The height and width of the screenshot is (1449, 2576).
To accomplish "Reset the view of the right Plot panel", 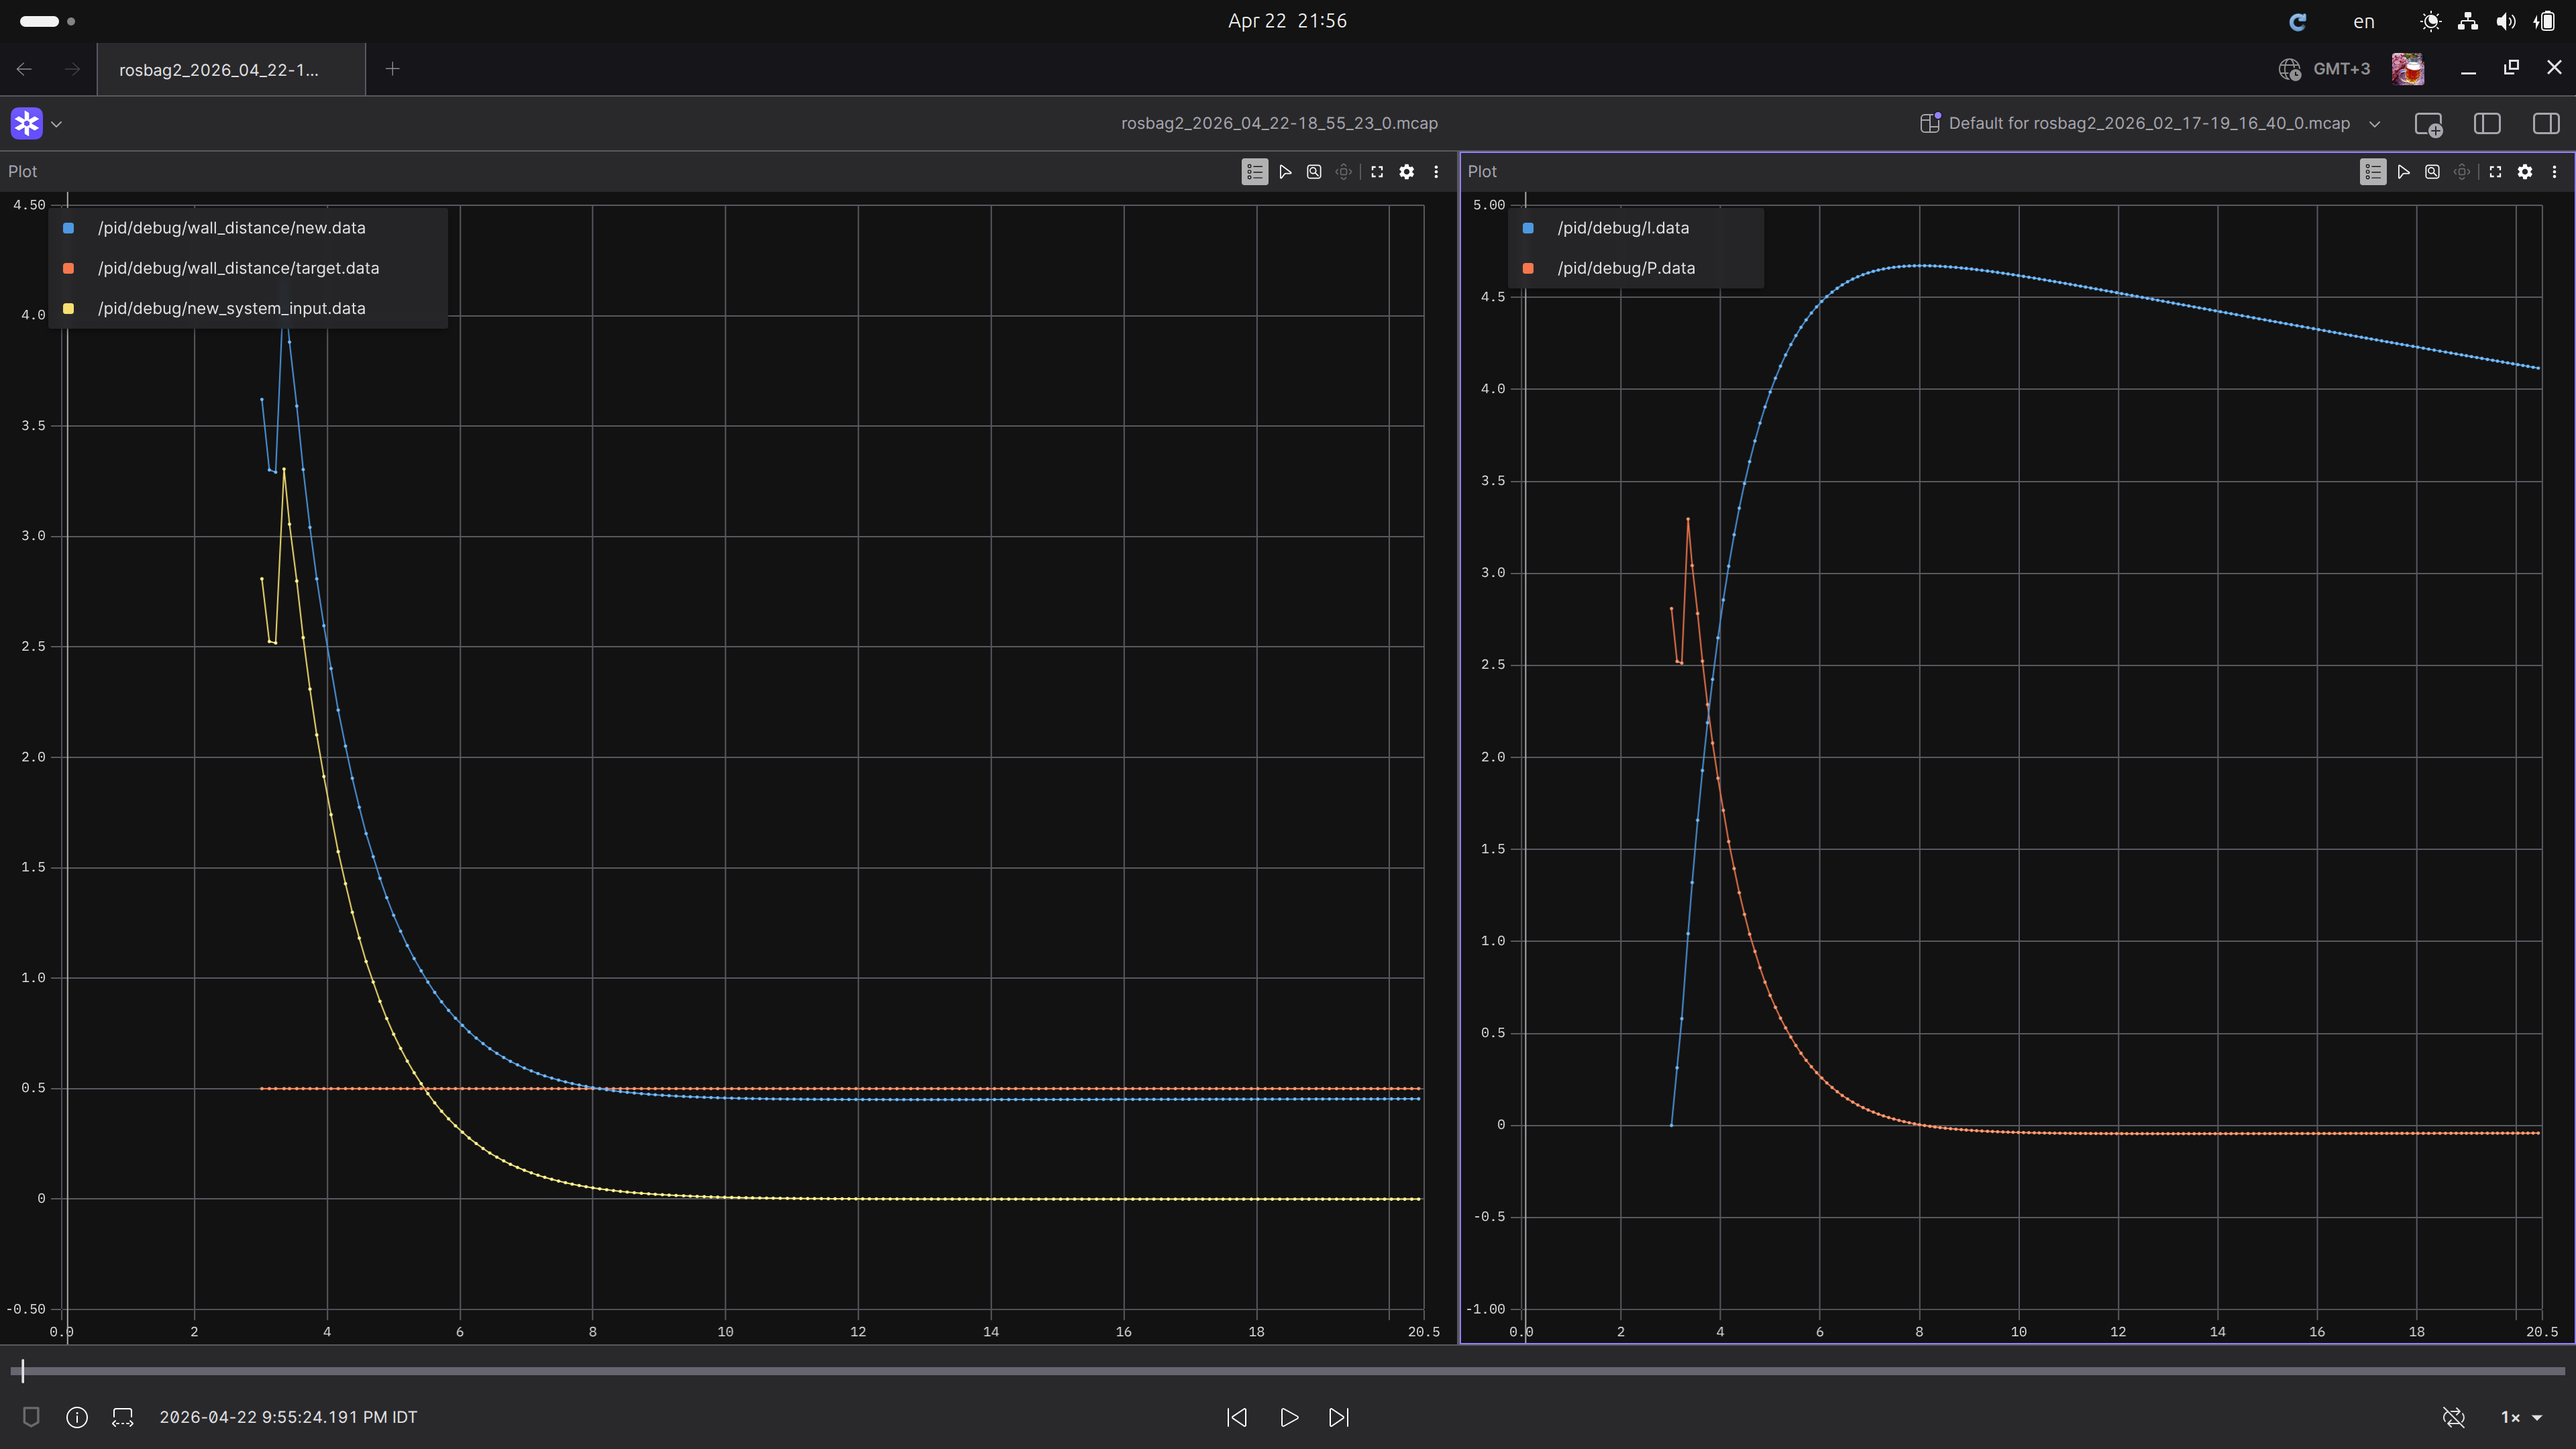I will [2462, 171].
